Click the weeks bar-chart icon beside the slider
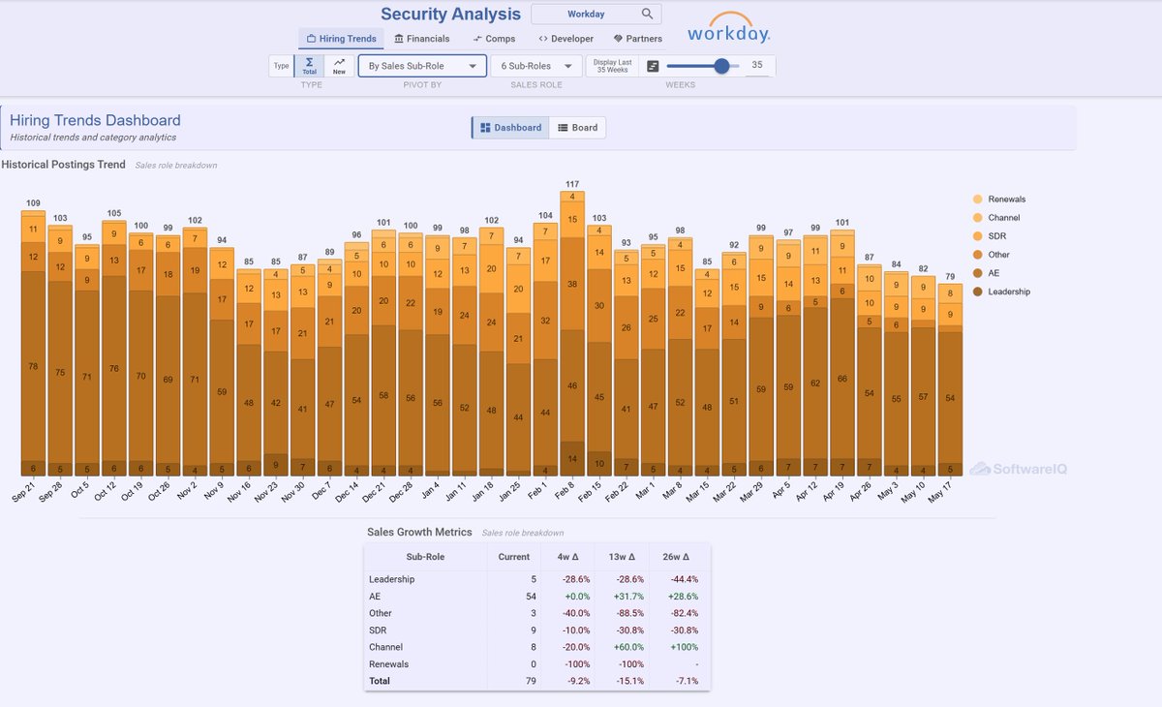The image size is (1162, 707). 653,66
